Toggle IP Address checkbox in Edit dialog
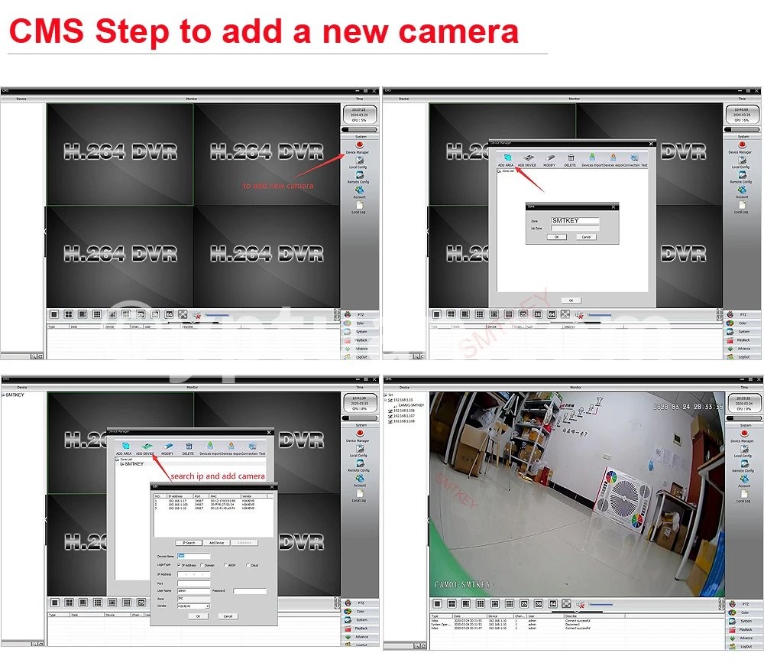764x666 pixels. (180, 565)
